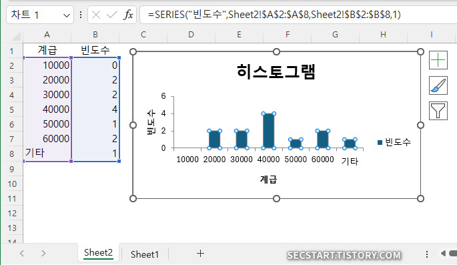The width and height of the screenshot is (457, 265).
Task: Click cell with value 30000
Action: pos(47,95)
